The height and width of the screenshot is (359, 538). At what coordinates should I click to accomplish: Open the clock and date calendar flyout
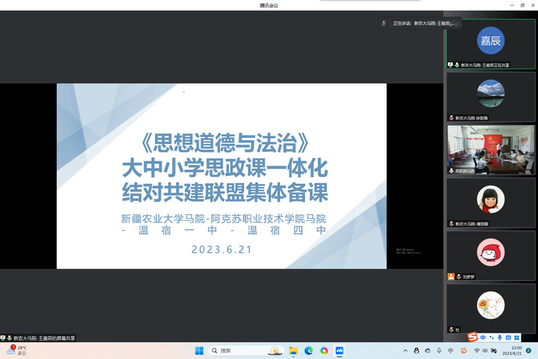click(x=516, y=350)
